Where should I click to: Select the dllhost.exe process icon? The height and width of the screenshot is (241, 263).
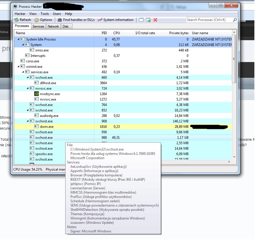pos(37,83)
